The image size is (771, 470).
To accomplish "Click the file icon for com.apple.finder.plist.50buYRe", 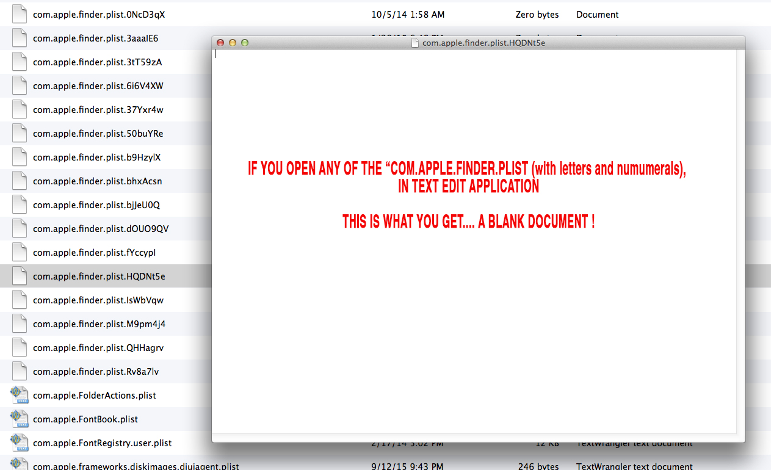I will [x=20, y=134].
